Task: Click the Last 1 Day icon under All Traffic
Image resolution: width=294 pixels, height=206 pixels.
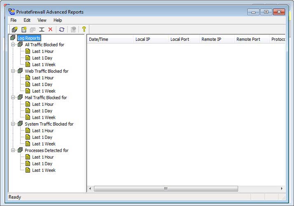Action: (x=28, y=58)
